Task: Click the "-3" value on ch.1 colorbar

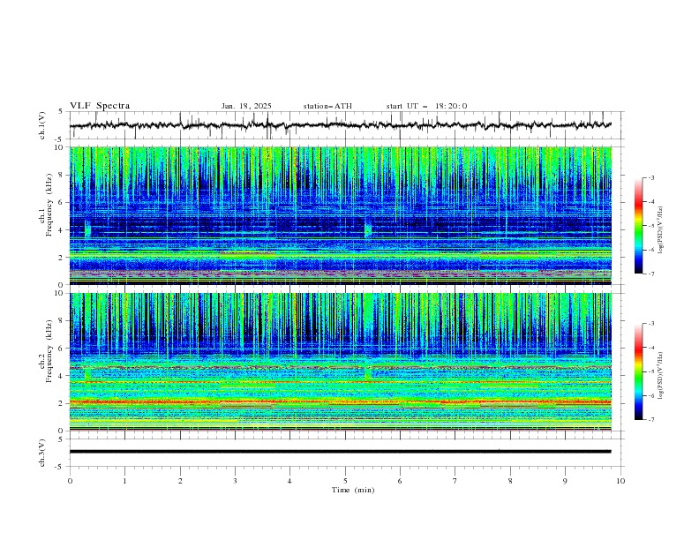Action: click(x=650, y=177)
